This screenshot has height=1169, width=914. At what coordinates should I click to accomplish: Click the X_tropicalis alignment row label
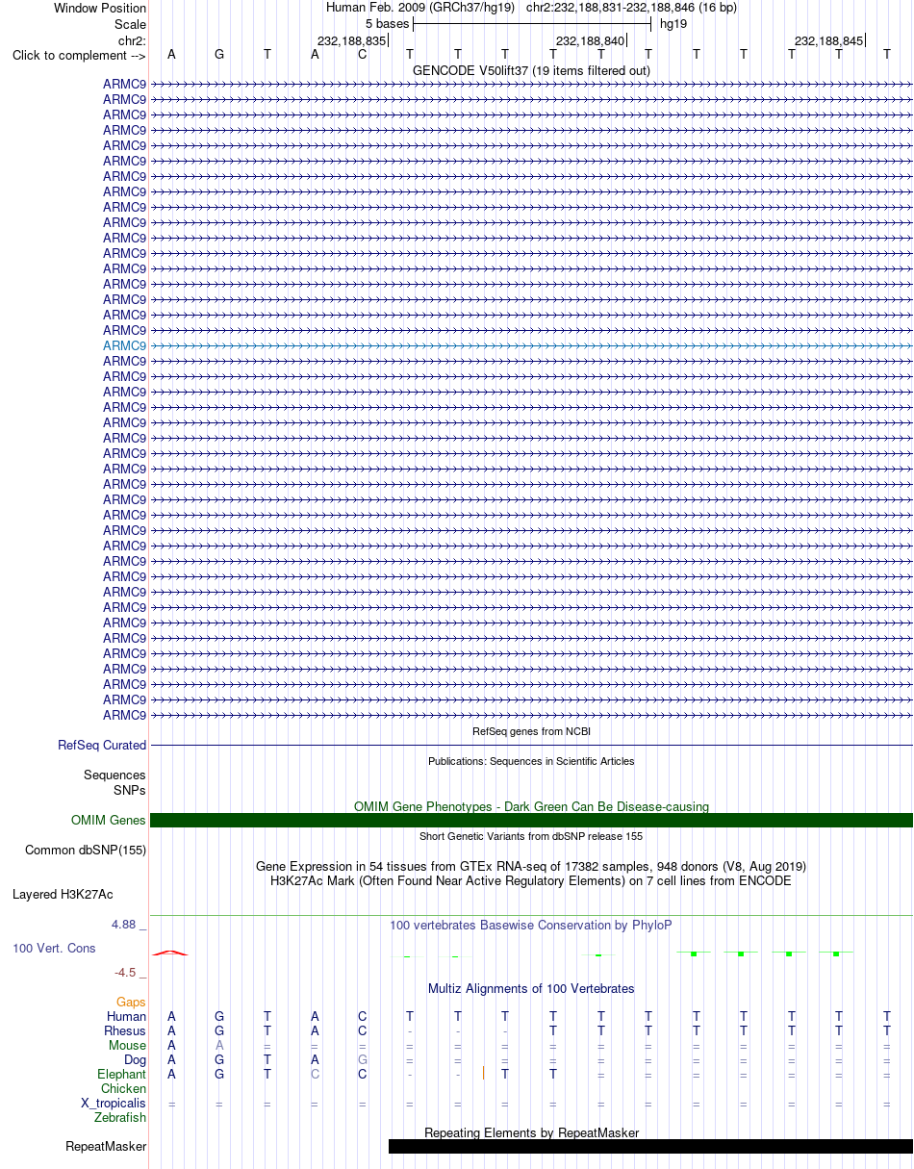pos(114,1103)
